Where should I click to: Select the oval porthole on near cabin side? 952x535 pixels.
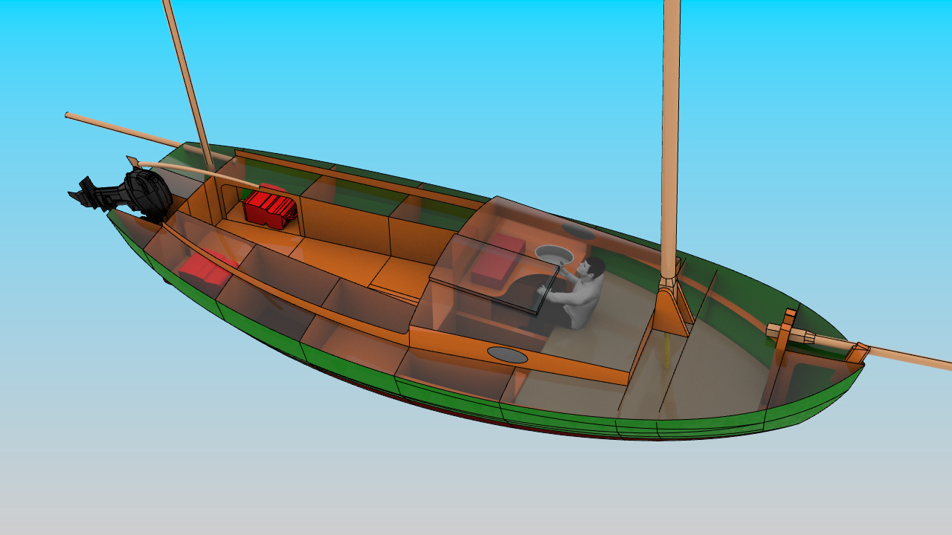tap(507, 355)
